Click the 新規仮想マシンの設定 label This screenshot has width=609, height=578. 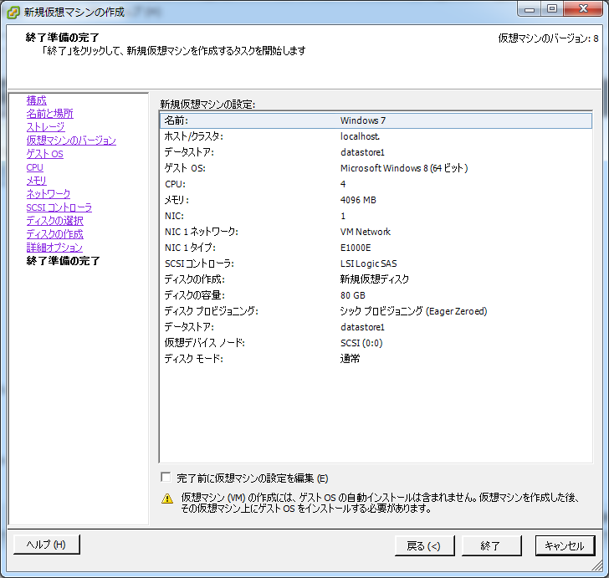click(207, 104)
